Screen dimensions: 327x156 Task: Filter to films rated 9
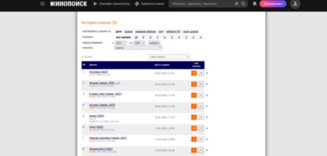(143, 37)
